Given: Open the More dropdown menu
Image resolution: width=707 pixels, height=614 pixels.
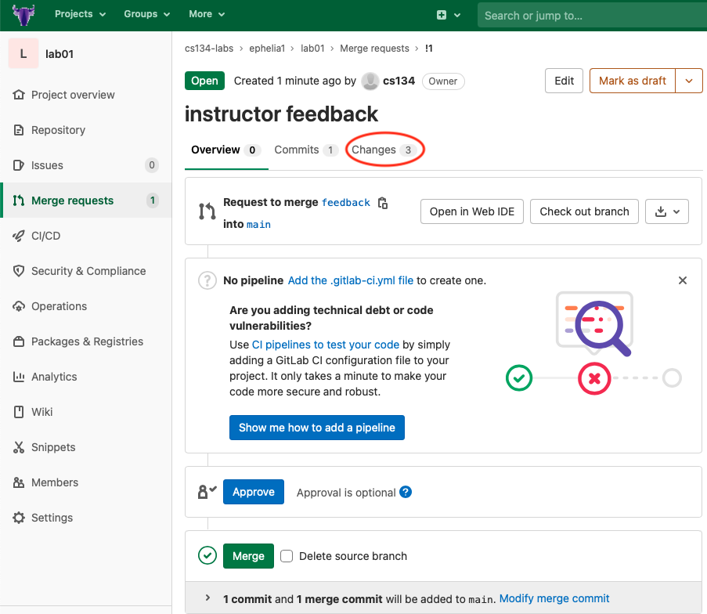Looking at the screenshot, I should [x=207, y=14].
